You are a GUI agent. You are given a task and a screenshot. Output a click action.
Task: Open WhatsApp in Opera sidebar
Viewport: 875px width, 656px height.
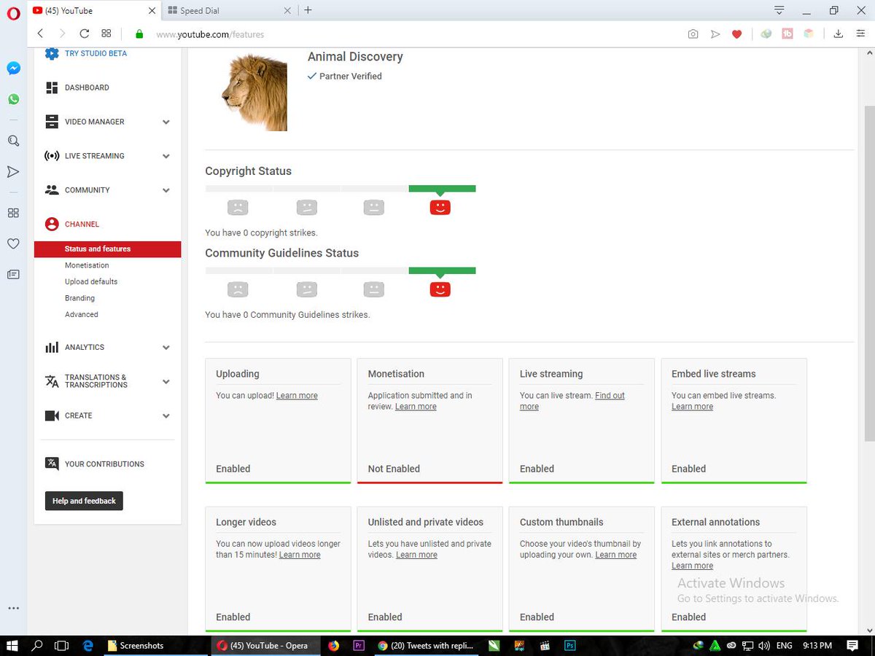13,99
